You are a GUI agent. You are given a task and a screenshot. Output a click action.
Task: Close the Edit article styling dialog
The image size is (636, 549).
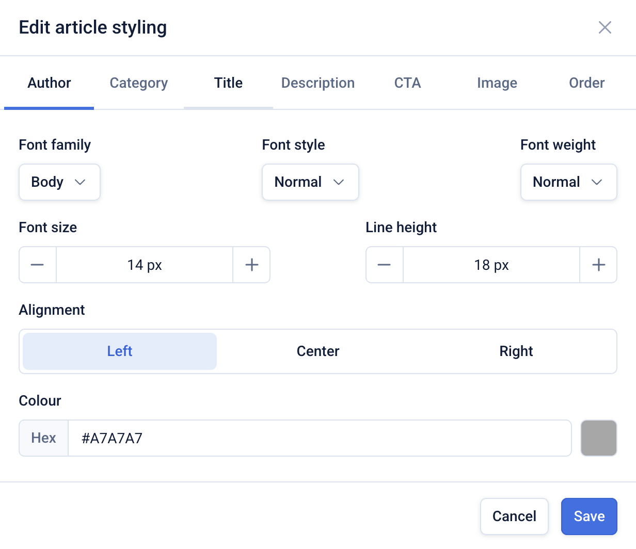[x=605, y=27]
